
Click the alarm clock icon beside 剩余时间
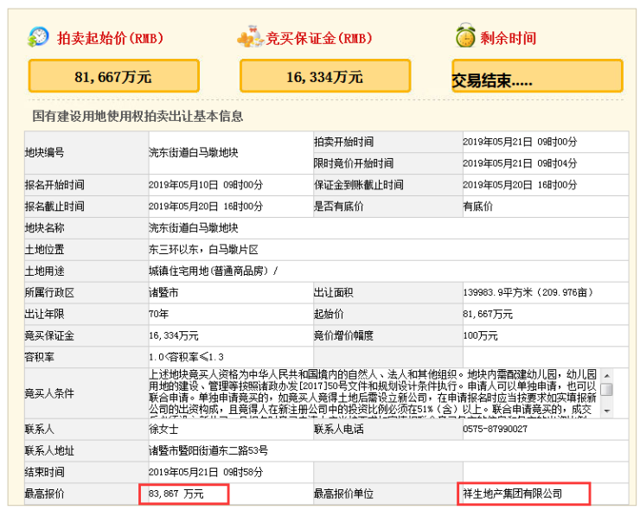click(465, 35)
